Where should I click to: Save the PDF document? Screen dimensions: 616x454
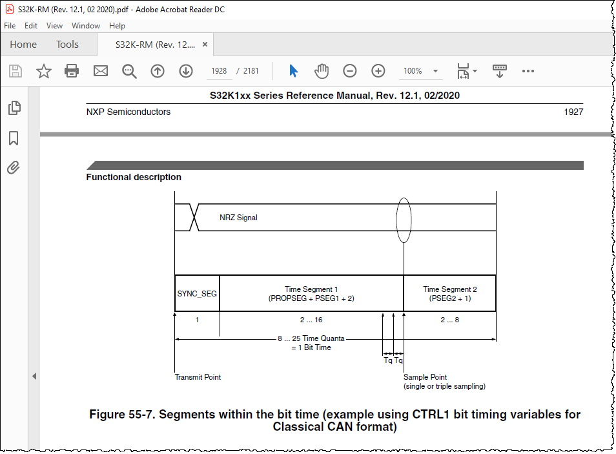pyautogui.click(x=15, y=71)
